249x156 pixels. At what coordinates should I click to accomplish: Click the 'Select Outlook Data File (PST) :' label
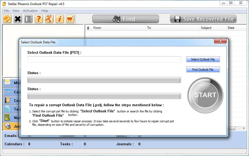coord(54,52)
